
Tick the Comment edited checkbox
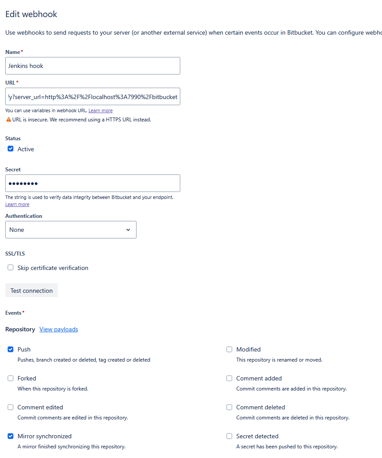tap(11, 407)
